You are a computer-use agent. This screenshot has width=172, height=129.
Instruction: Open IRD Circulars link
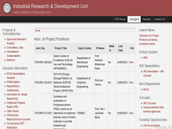149,103
